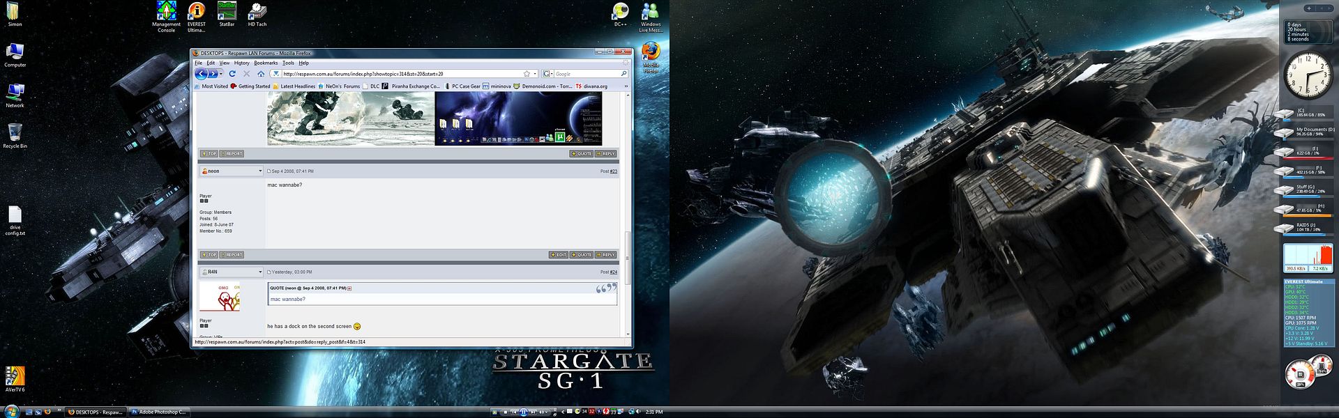1339x418 pixels.
Task: Open the Demonoid.com bookmark
Action: click(x=543, y=86)
